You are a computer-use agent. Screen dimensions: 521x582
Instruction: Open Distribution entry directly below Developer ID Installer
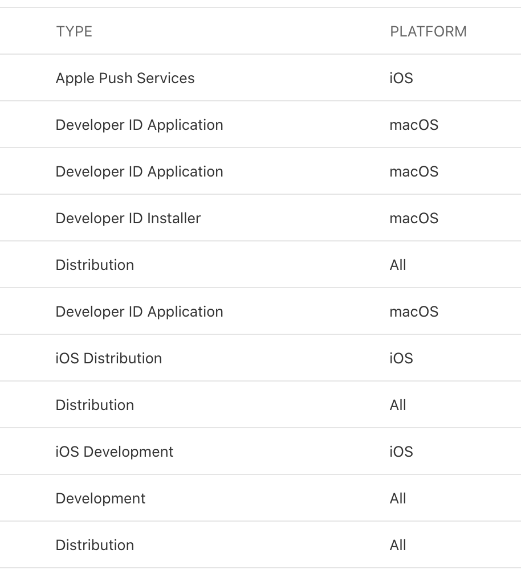[x=95, y=265]
